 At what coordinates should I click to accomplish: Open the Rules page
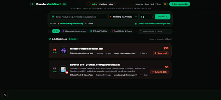click(147, 4)
